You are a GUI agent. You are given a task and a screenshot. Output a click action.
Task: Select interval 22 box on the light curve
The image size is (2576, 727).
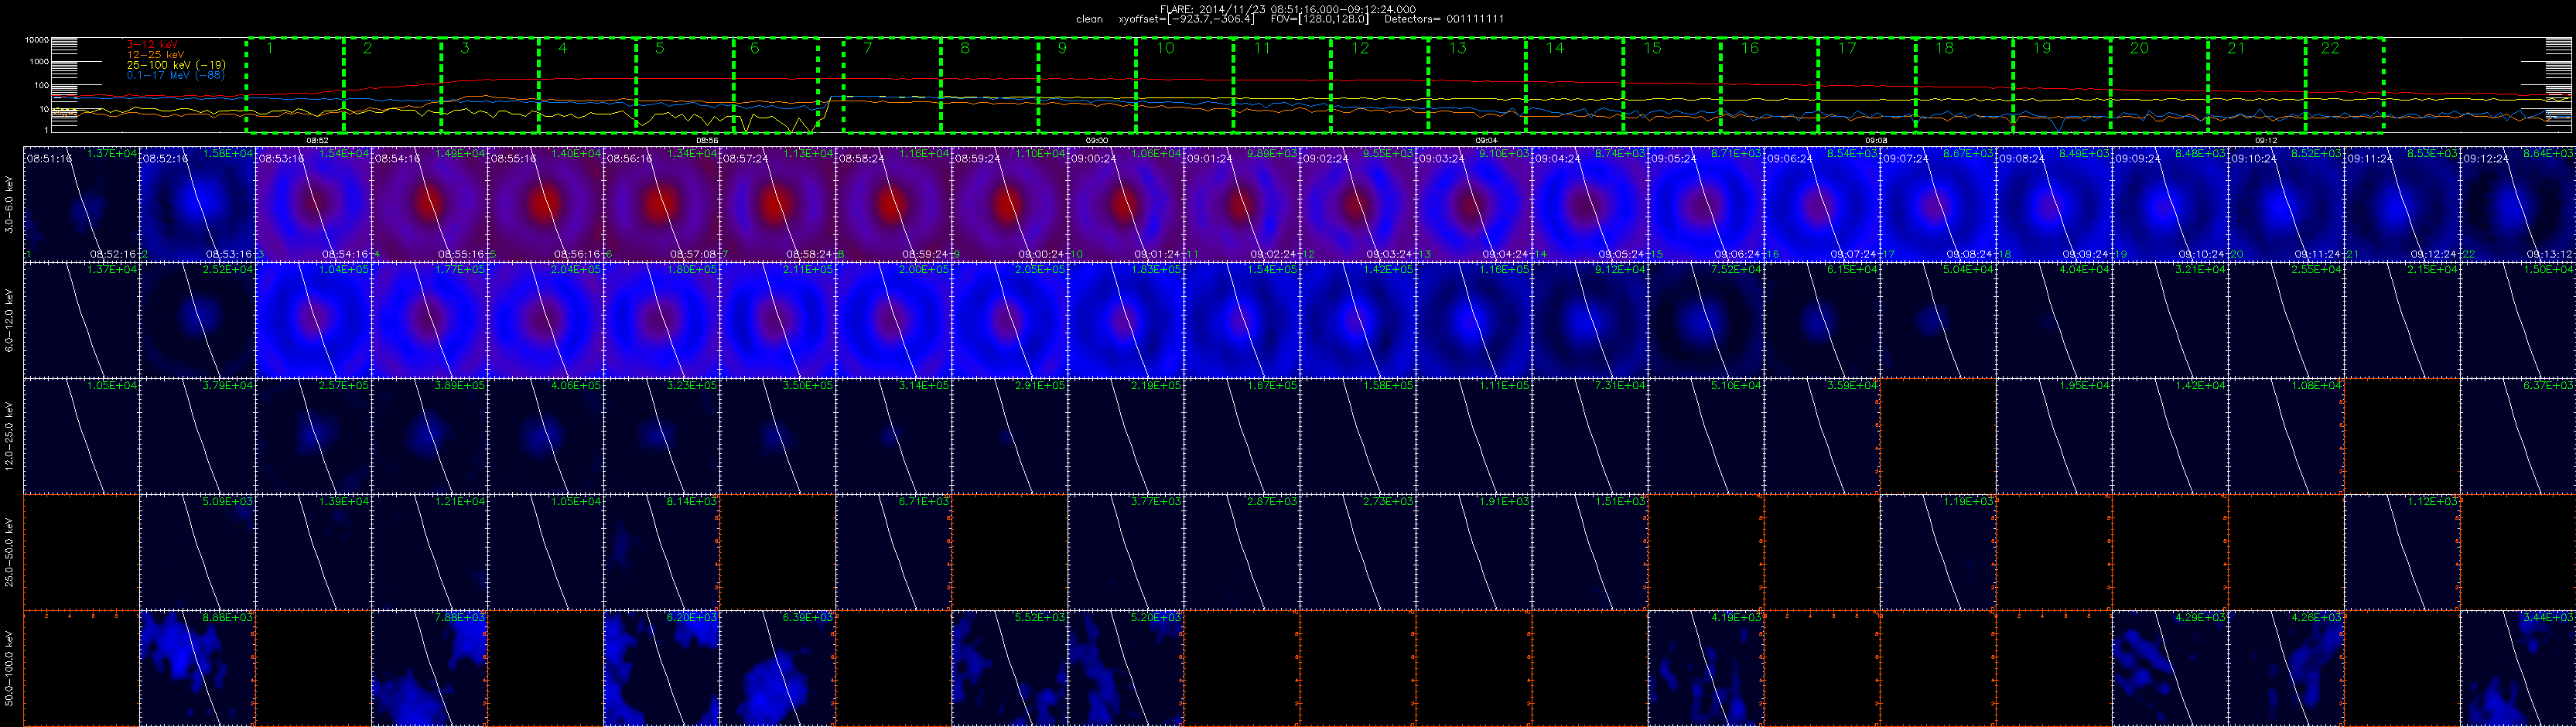(2344, 85)
